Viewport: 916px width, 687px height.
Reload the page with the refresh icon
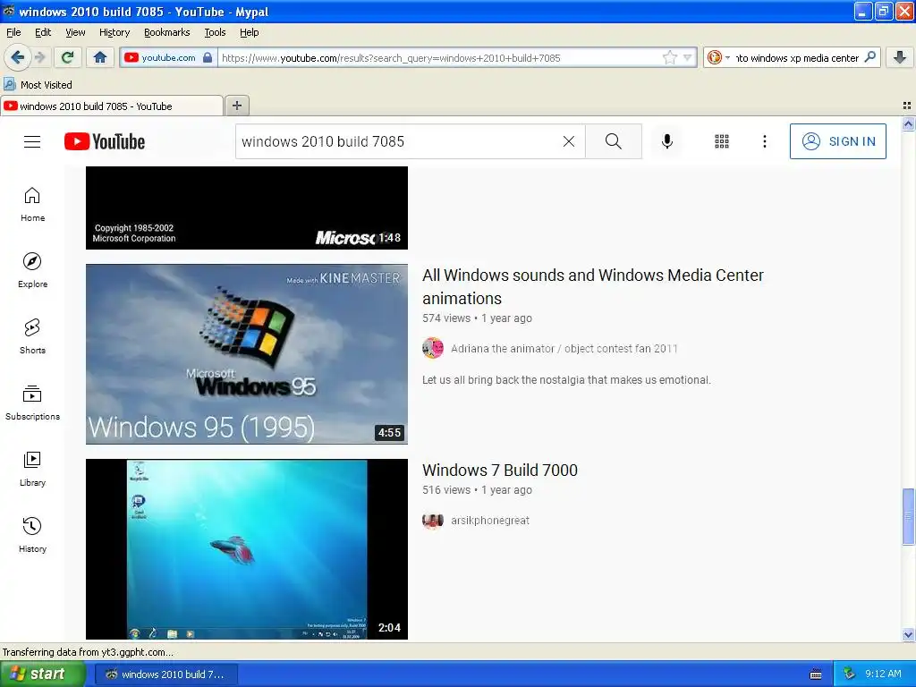pyautogui.click(x=67, y=57)
